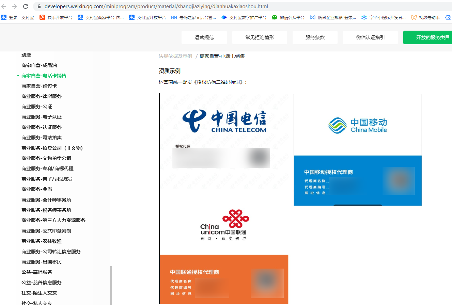Go back with the browser back arrow
452x305 pixels.
point(4,6)
